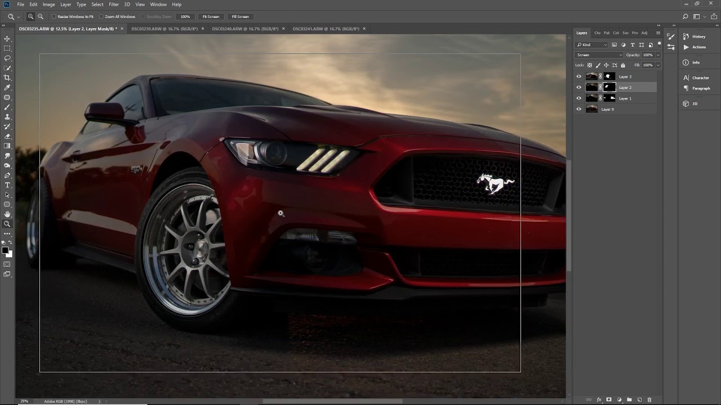Select the Move tool
Image resolution: width=721 pixels, height=405 pixels.
pos(7,39)
